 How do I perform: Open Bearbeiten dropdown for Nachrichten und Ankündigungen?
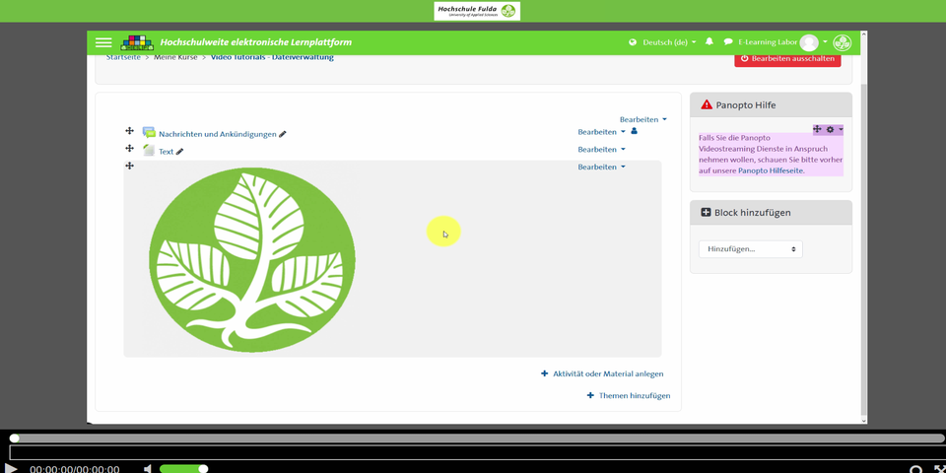click(601, 131)
